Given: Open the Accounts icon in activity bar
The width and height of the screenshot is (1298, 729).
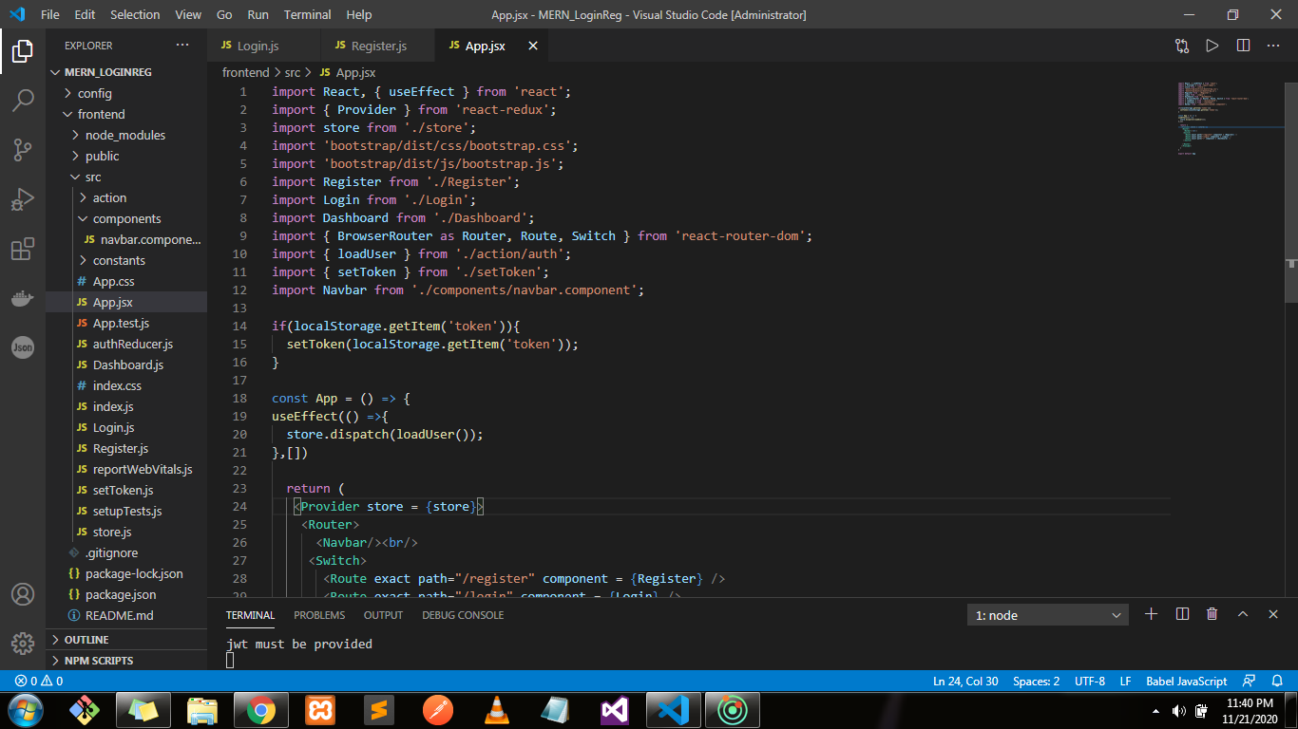Looking at the screenshot, I should (x=23, y=594).
